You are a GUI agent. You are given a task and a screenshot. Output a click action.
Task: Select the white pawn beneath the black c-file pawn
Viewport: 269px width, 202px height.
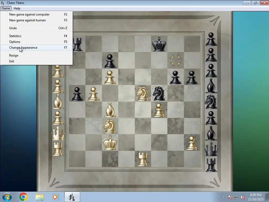110,78
